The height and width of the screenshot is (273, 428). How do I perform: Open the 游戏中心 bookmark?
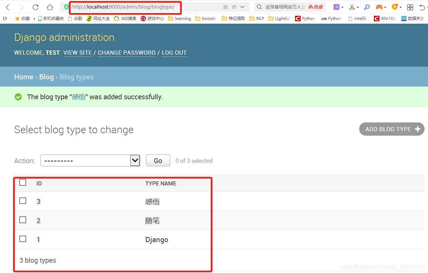click(x=152, y=19)
